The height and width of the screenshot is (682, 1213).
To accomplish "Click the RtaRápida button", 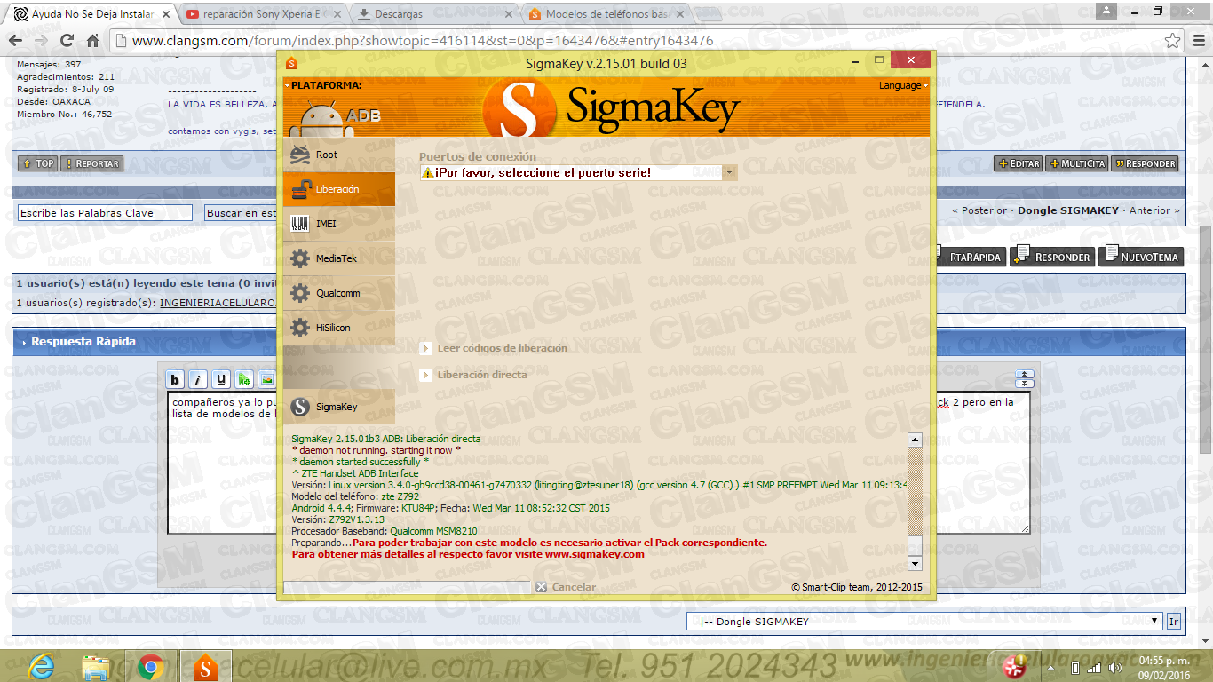I will pyautogui.click(x=971, y=257).
